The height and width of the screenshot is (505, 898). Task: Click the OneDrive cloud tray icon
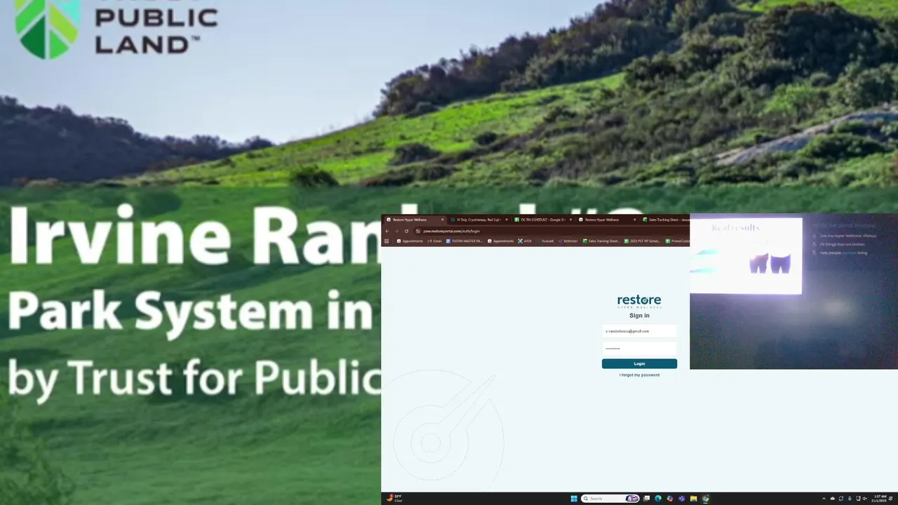point(832,499)
